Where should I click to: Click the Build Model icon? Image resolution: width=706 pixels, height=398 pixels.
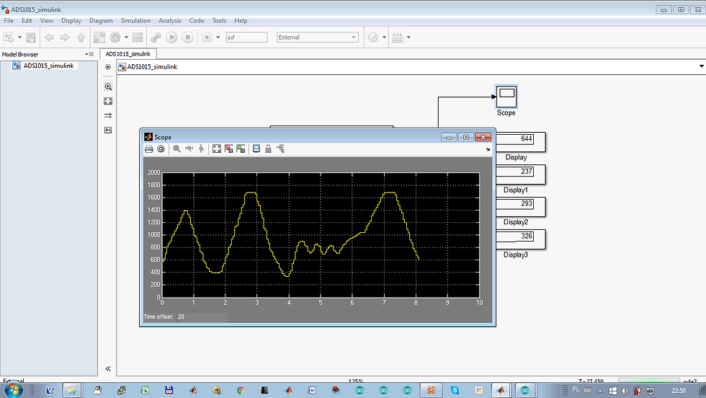coord(398,37)
